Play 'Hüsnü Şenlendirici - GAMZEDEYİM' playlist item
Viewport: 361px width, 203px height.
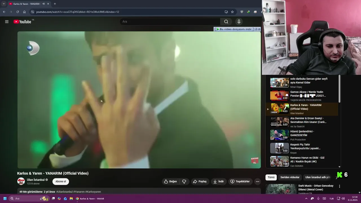pyautogui.click(x=302, y=135)
